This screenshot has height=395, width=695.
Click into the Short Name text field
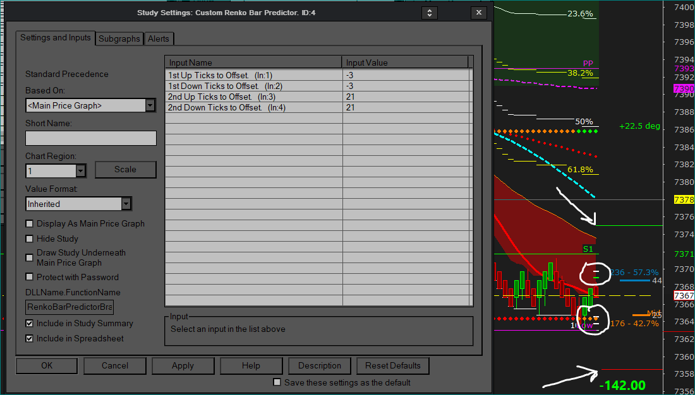tap(91, 138)
